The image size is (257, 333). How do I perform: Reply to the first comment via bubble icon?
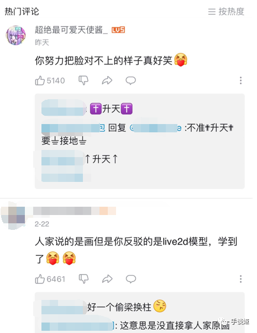coord(130,80)
